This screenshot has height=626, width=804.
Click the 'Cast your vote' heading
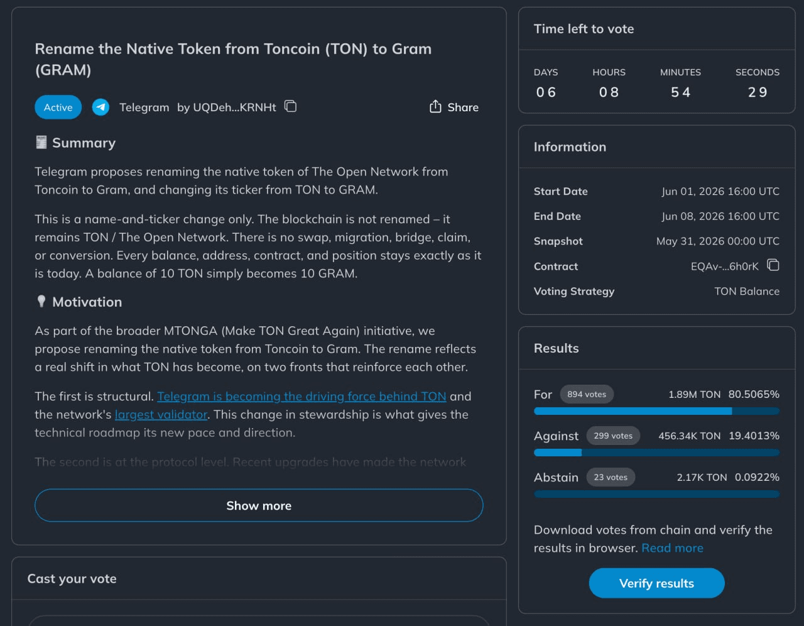point(72,579)
